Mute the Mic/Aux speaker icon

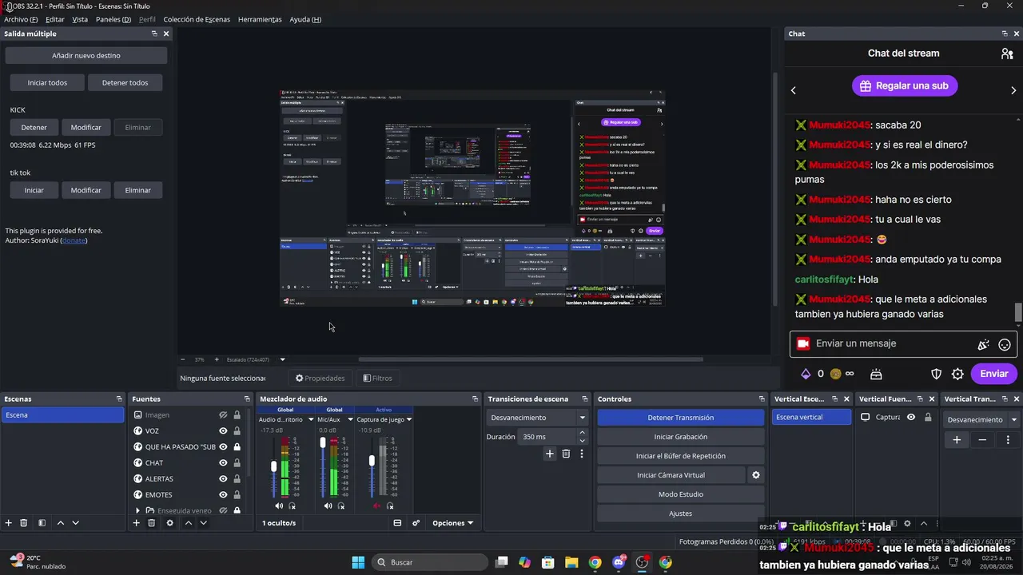pyautogui.click(x=328, y=506)
